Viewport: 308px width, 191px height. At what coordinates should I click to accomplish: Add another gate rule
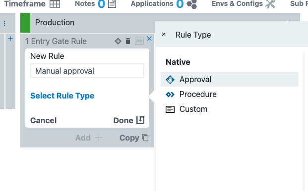(89, 138)
